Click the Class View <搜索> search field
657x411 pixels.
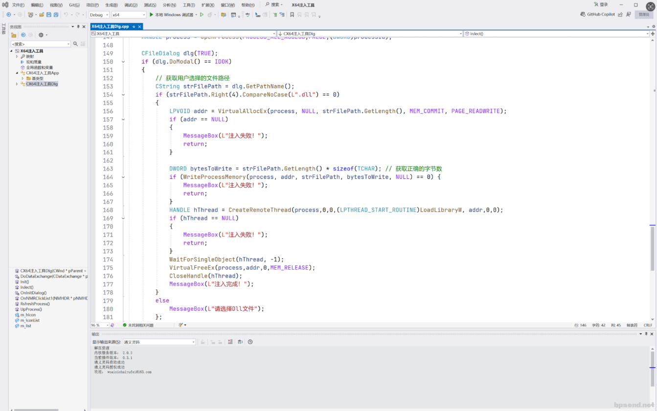pyautogui.click(x=40, y=44)
